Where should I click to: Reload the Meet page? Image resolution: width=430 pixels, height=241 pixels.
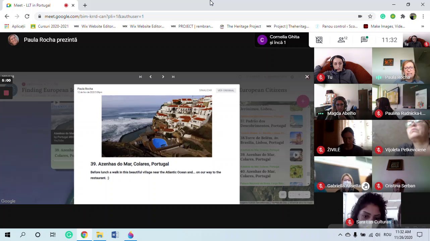[x=27, y=16]
